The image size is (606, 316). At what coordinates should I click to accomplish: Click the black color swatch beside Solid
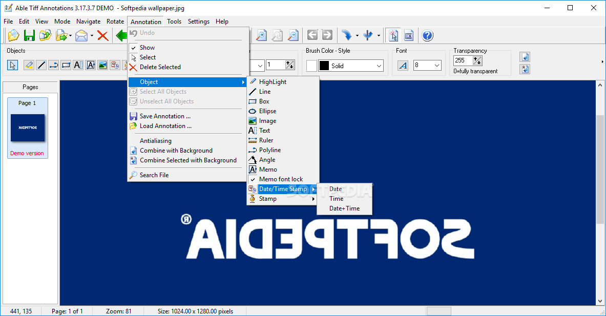pos(324,66)
